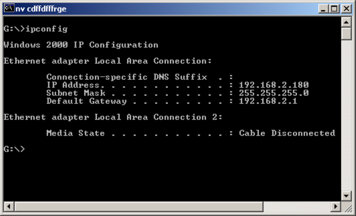Close the nv cdffdfffrge console window
This screenshot has width=356, height=216.
(346, 8)
